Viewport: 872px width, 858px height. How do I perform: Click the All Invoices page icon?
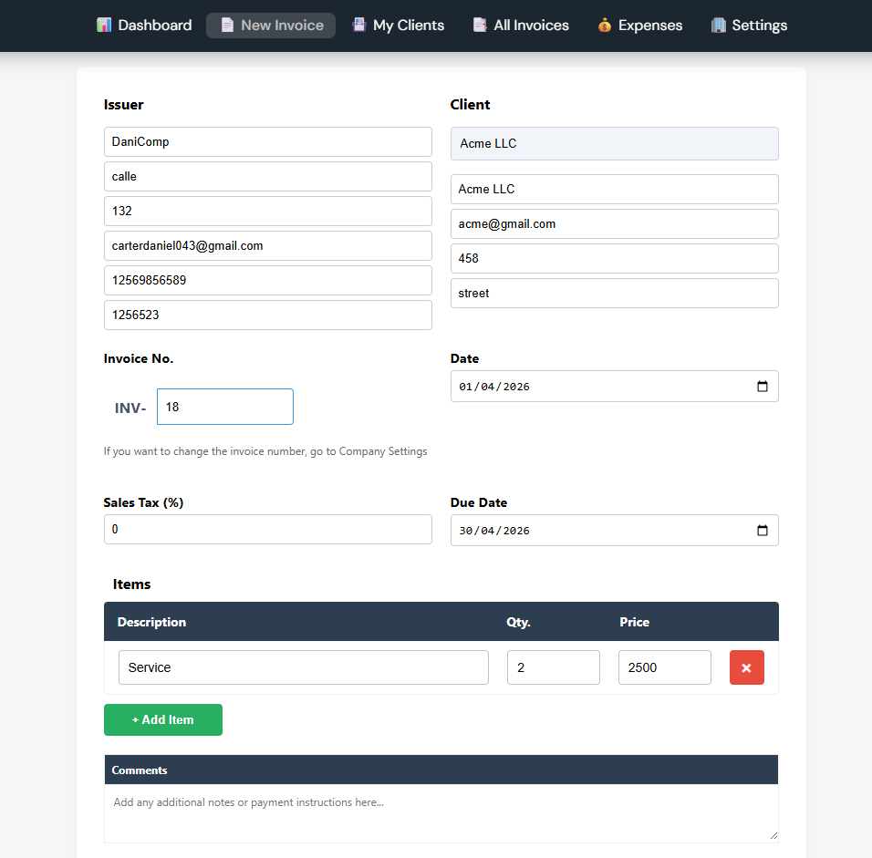coord(480,25)
